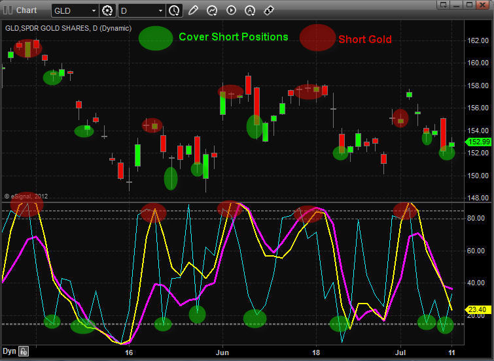This screenshot has height=361, width=494.
Task: Select the red oval legend marker
Action: point(317,38)
